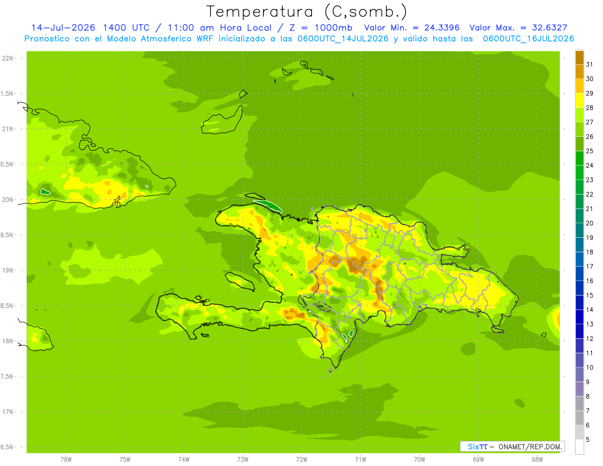Click the '17N' latitude label
This screenshot has width=603, height=466.
click(8, 412)
